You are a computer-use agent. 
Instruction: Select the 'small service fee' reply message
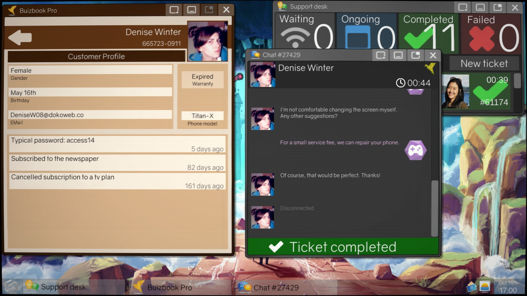point(340,142)
